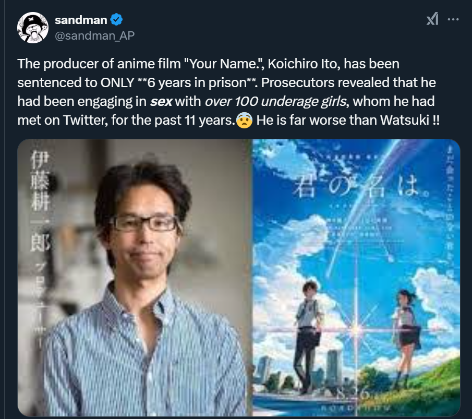The height and width of the screenshot is (419, 472).
Task: Click italic text "over 100 underage girls"
Action: [275, 102]
